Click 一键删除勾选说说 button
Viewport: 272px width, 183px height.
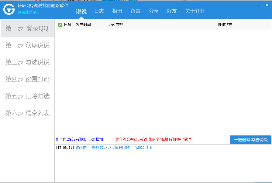[251, 140]
